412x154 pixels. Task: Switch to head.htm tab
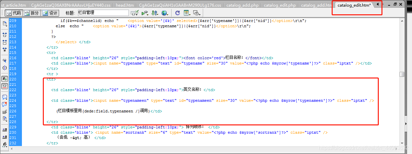click(x=124, y=5)
